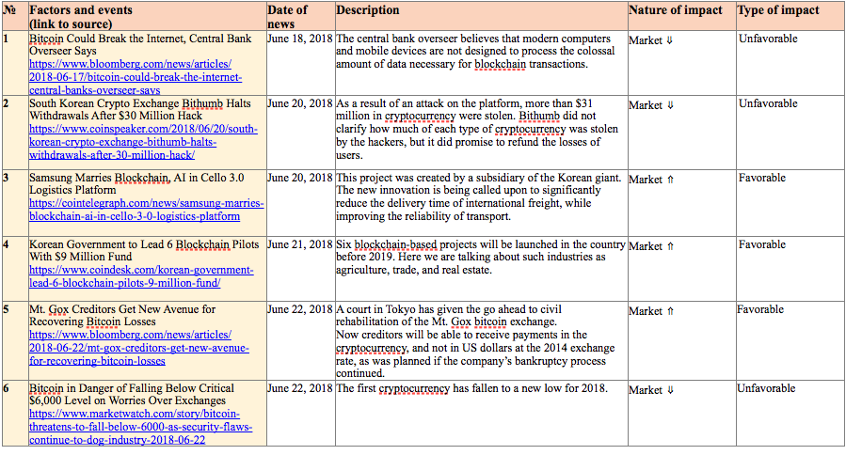Open the Coinspeaker Bithumb hack link
Screen dimensions: 846x455
pyautogui.click(x=144, y=142)
